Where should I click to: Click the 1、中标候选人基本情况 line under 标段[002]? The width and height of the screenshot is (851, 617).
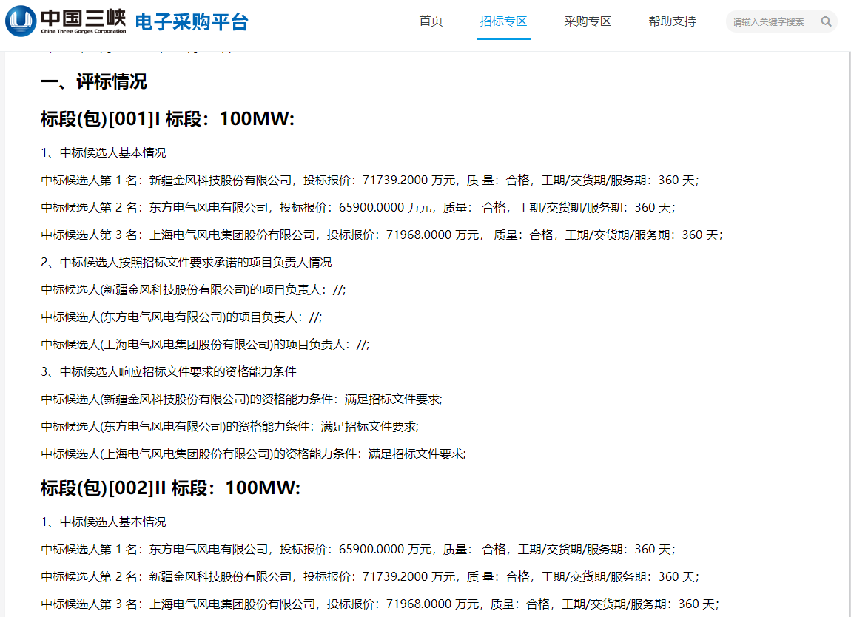pyautogui.click(x=104, y=522)
